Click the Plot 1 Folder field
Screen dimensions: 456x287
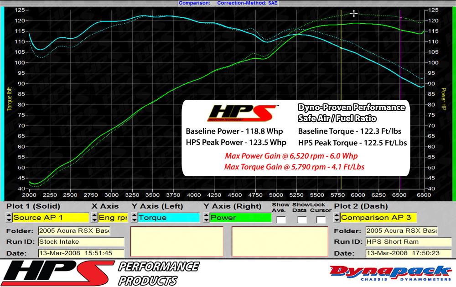(74, 231)
